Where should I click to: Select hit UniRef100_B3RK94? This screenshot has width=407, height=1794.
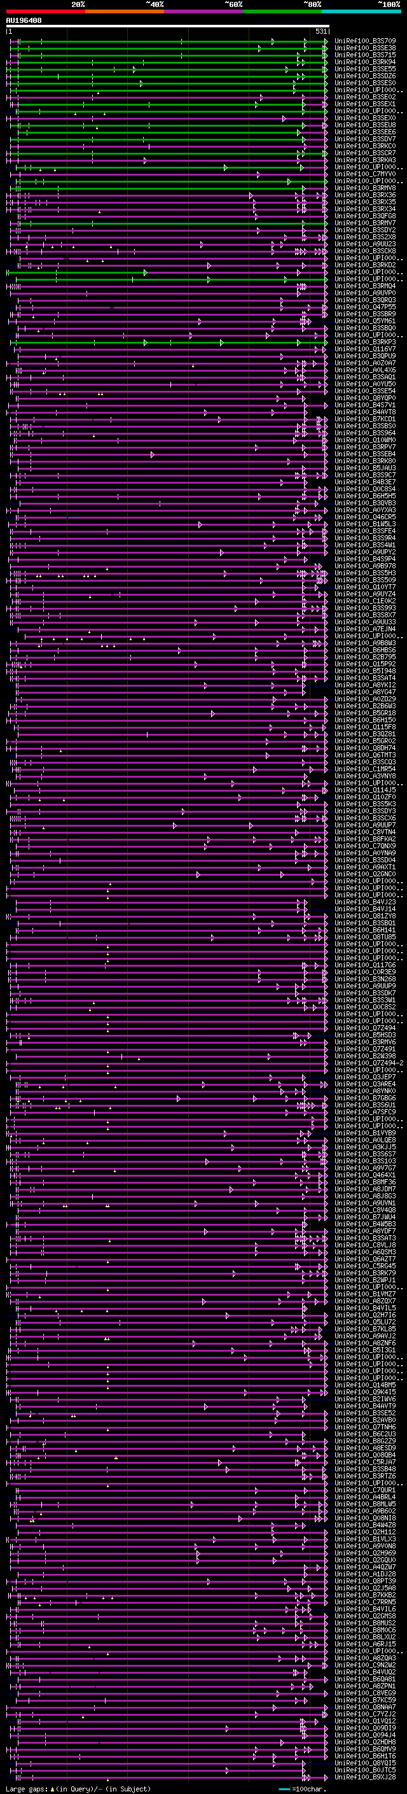tap(365, 62)
